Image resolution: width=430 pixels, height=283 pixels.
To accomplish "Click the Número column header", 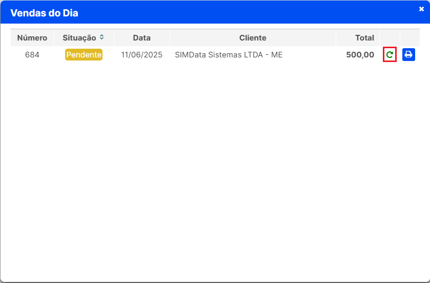I will click(32, 37).
